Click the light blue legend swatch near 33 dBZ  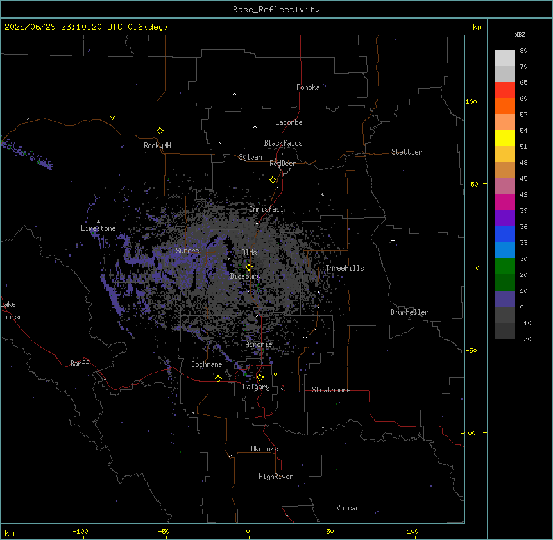pos(504,250)
